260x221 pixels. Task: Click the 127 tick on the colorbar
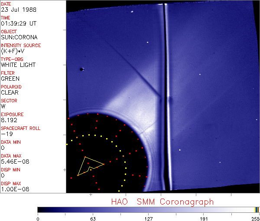149,218
